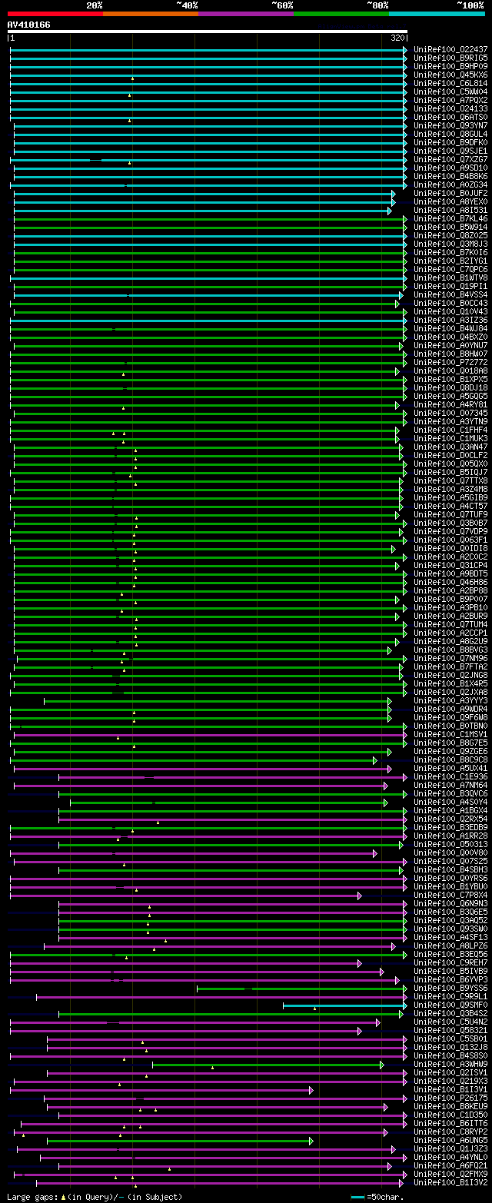Open the UniRef100_O24133 entry
This screenshot has width=492, height=1203.
coord(450,108)
